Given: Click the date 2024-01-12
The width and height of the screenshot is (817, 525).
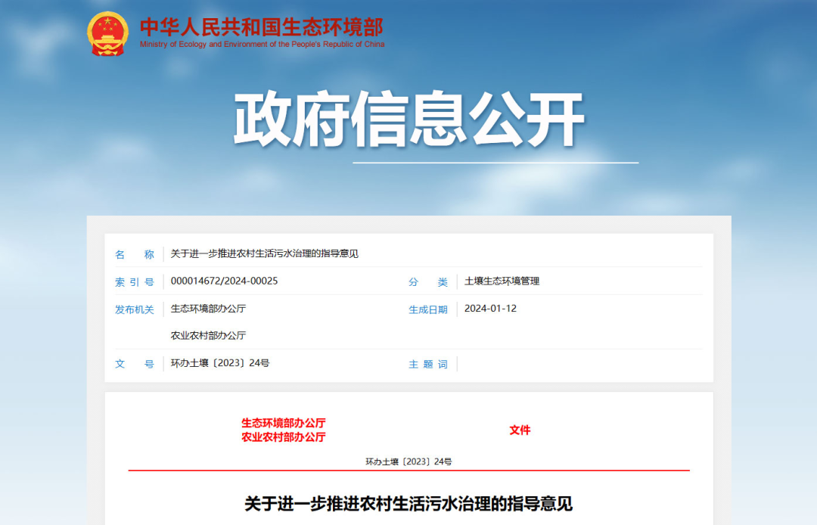Looking at the screenshot, I should 490,309.
